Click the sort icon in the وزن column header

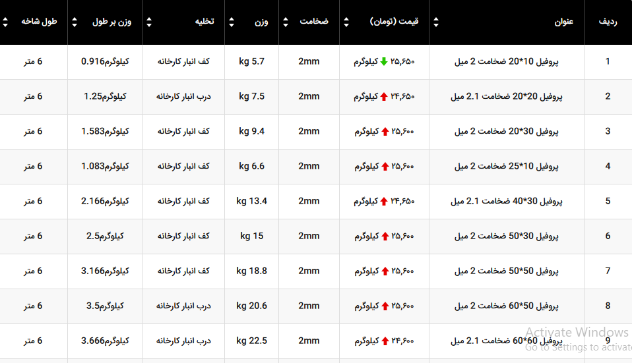point(231,22)
